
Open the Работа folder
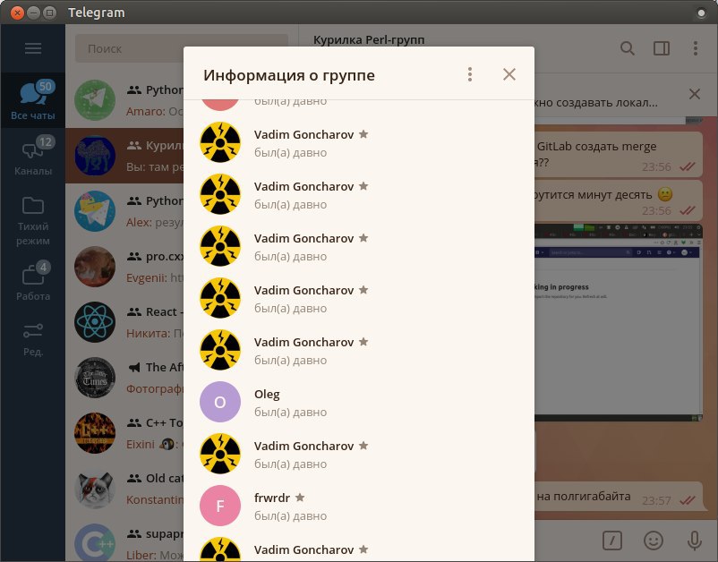(x=33, y=282)
